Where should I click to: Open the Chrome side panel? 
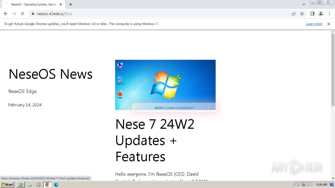pos(312,14)
